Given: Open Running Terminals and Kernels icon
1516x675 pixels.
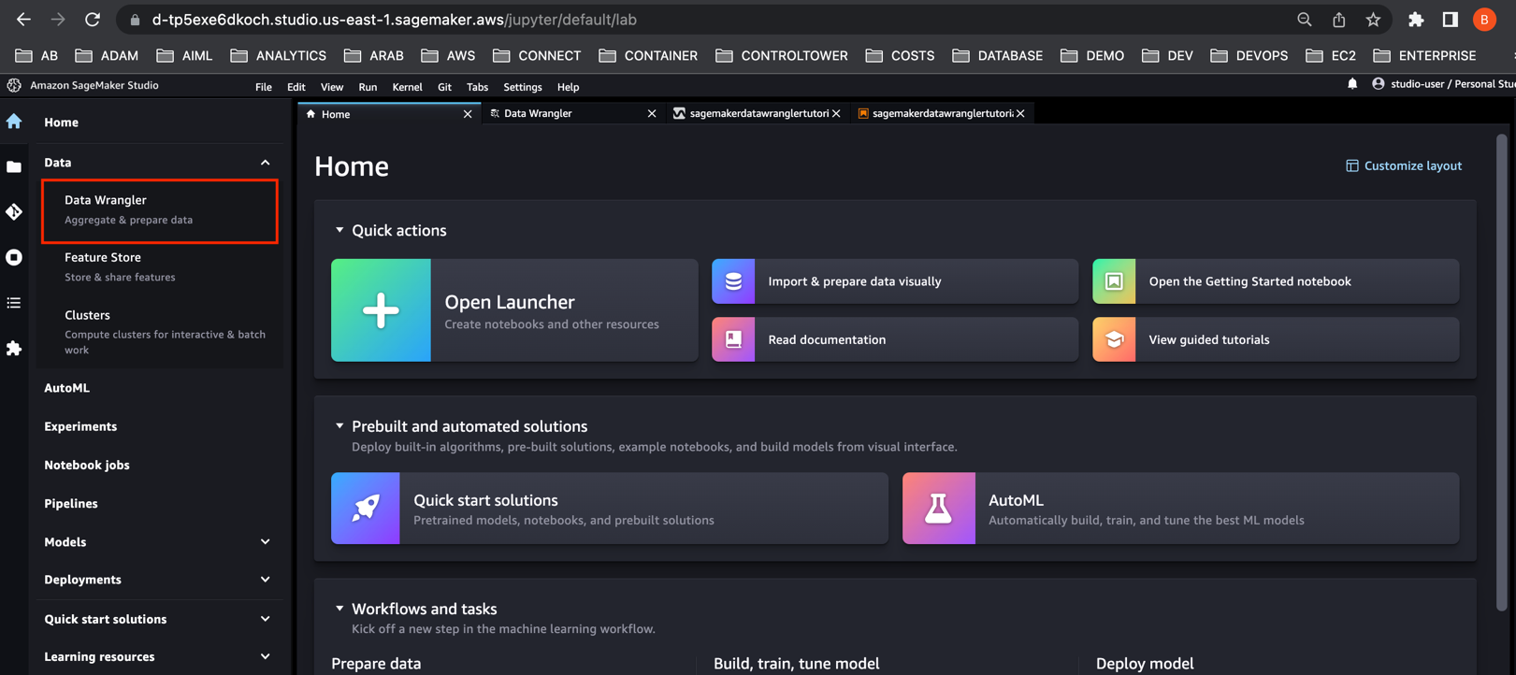Looking at the screenshot, I should pyautogui.click(x=14, y=257).
